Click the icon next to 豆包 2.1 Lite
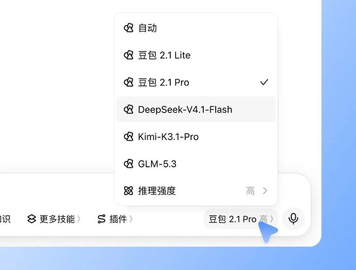 point(129,55)
